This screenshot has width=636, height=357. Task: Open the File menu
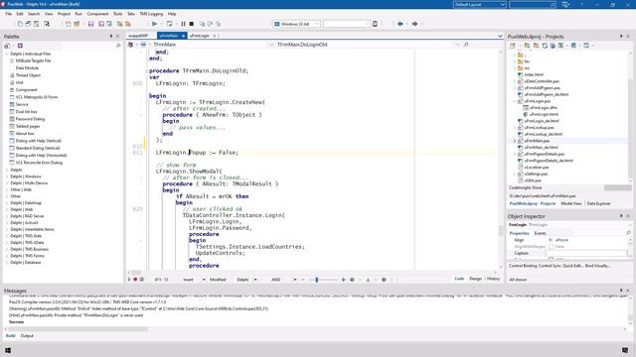pos(9,14)
